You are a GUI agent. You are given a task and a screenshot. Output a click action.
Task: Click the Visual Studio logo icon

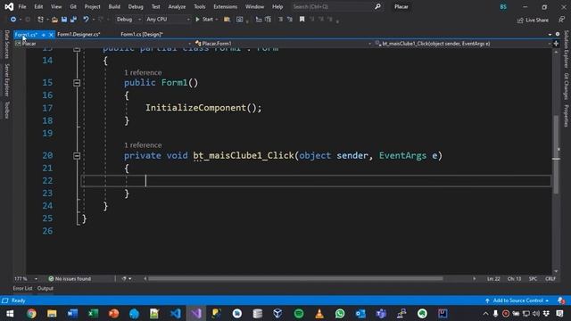(x=9, y=6)
